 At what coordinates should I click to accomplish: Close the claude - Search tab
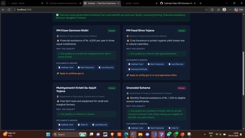[42, 3]
